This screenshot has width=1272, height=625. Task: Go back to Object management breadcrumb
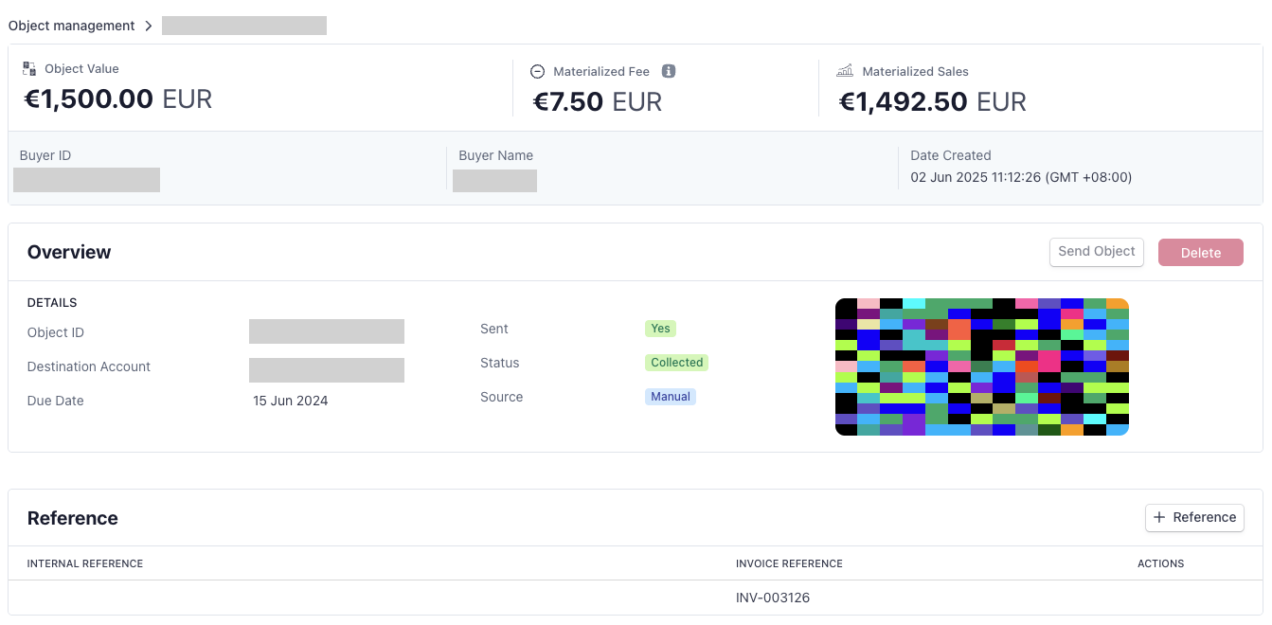tap(72, 26)
